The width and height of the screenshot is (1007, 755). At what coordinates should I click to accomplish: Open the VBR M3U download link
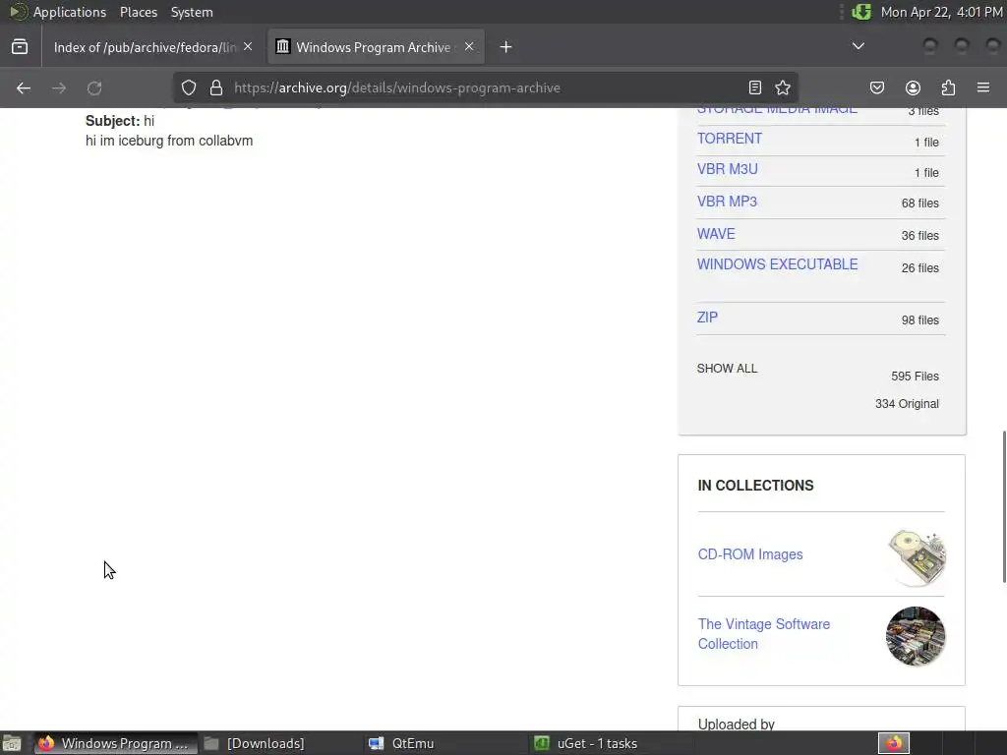pyautogui.click(x=728, y=169)
